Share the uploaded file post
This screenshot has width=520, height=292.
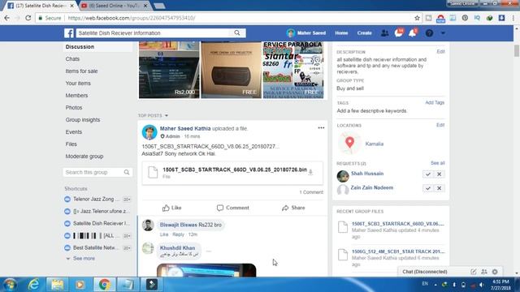[x=293, y=208]
